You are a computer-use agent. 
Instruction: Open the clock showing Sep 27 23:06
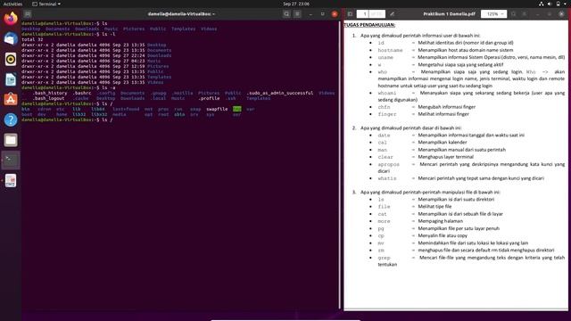[x=296, y=4]
